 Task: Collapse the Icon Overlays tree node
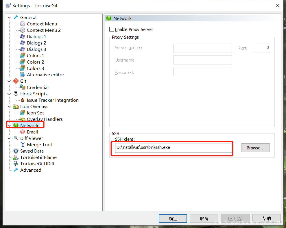pyautogui.click(x=9, y=107)
